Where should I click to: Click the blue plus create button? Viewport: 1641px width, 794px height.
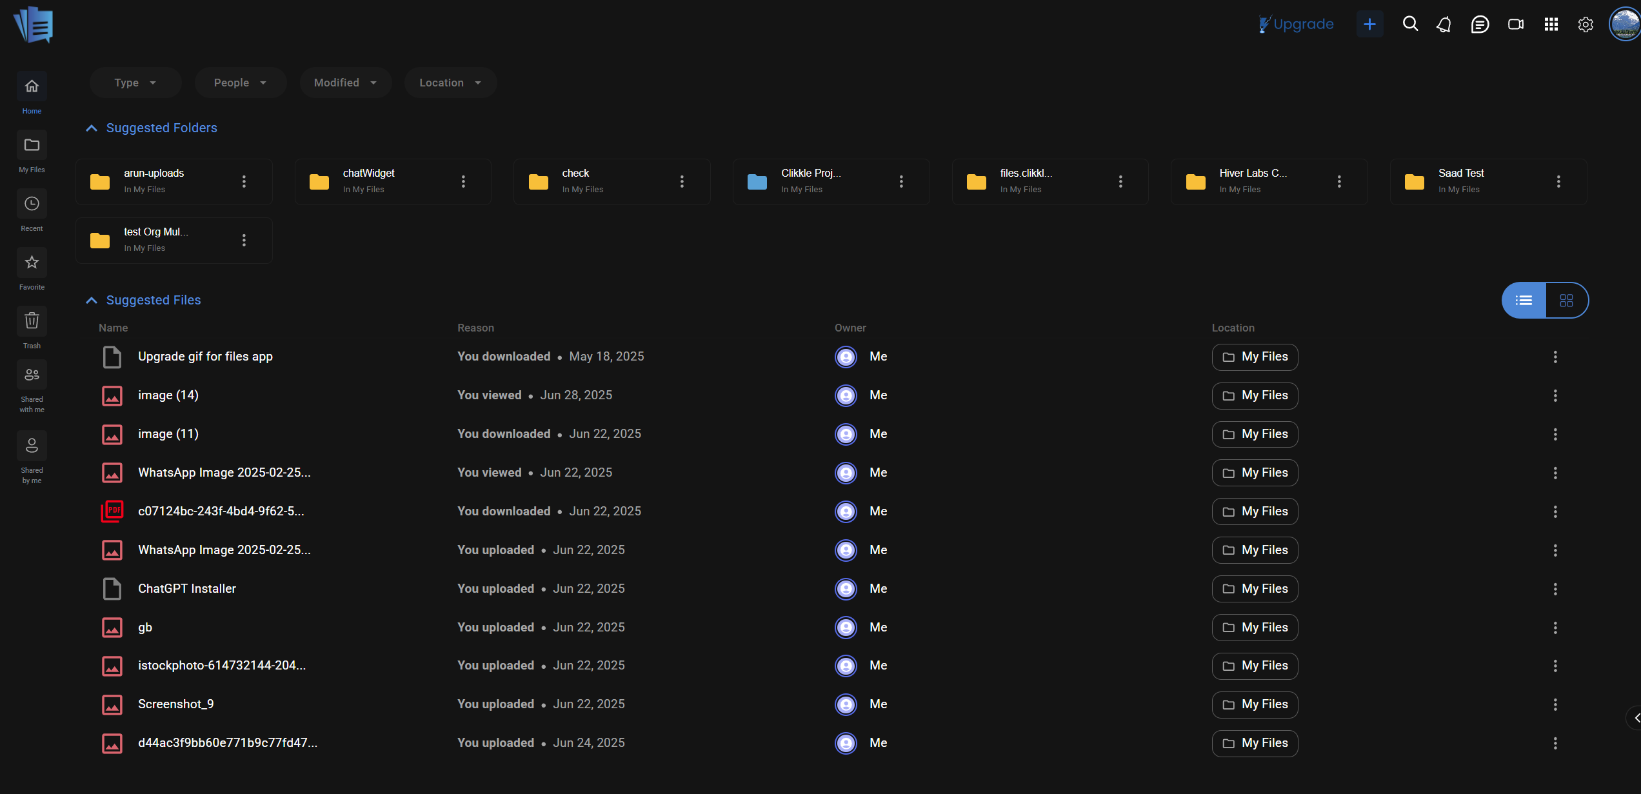(x=1369, y=25)
